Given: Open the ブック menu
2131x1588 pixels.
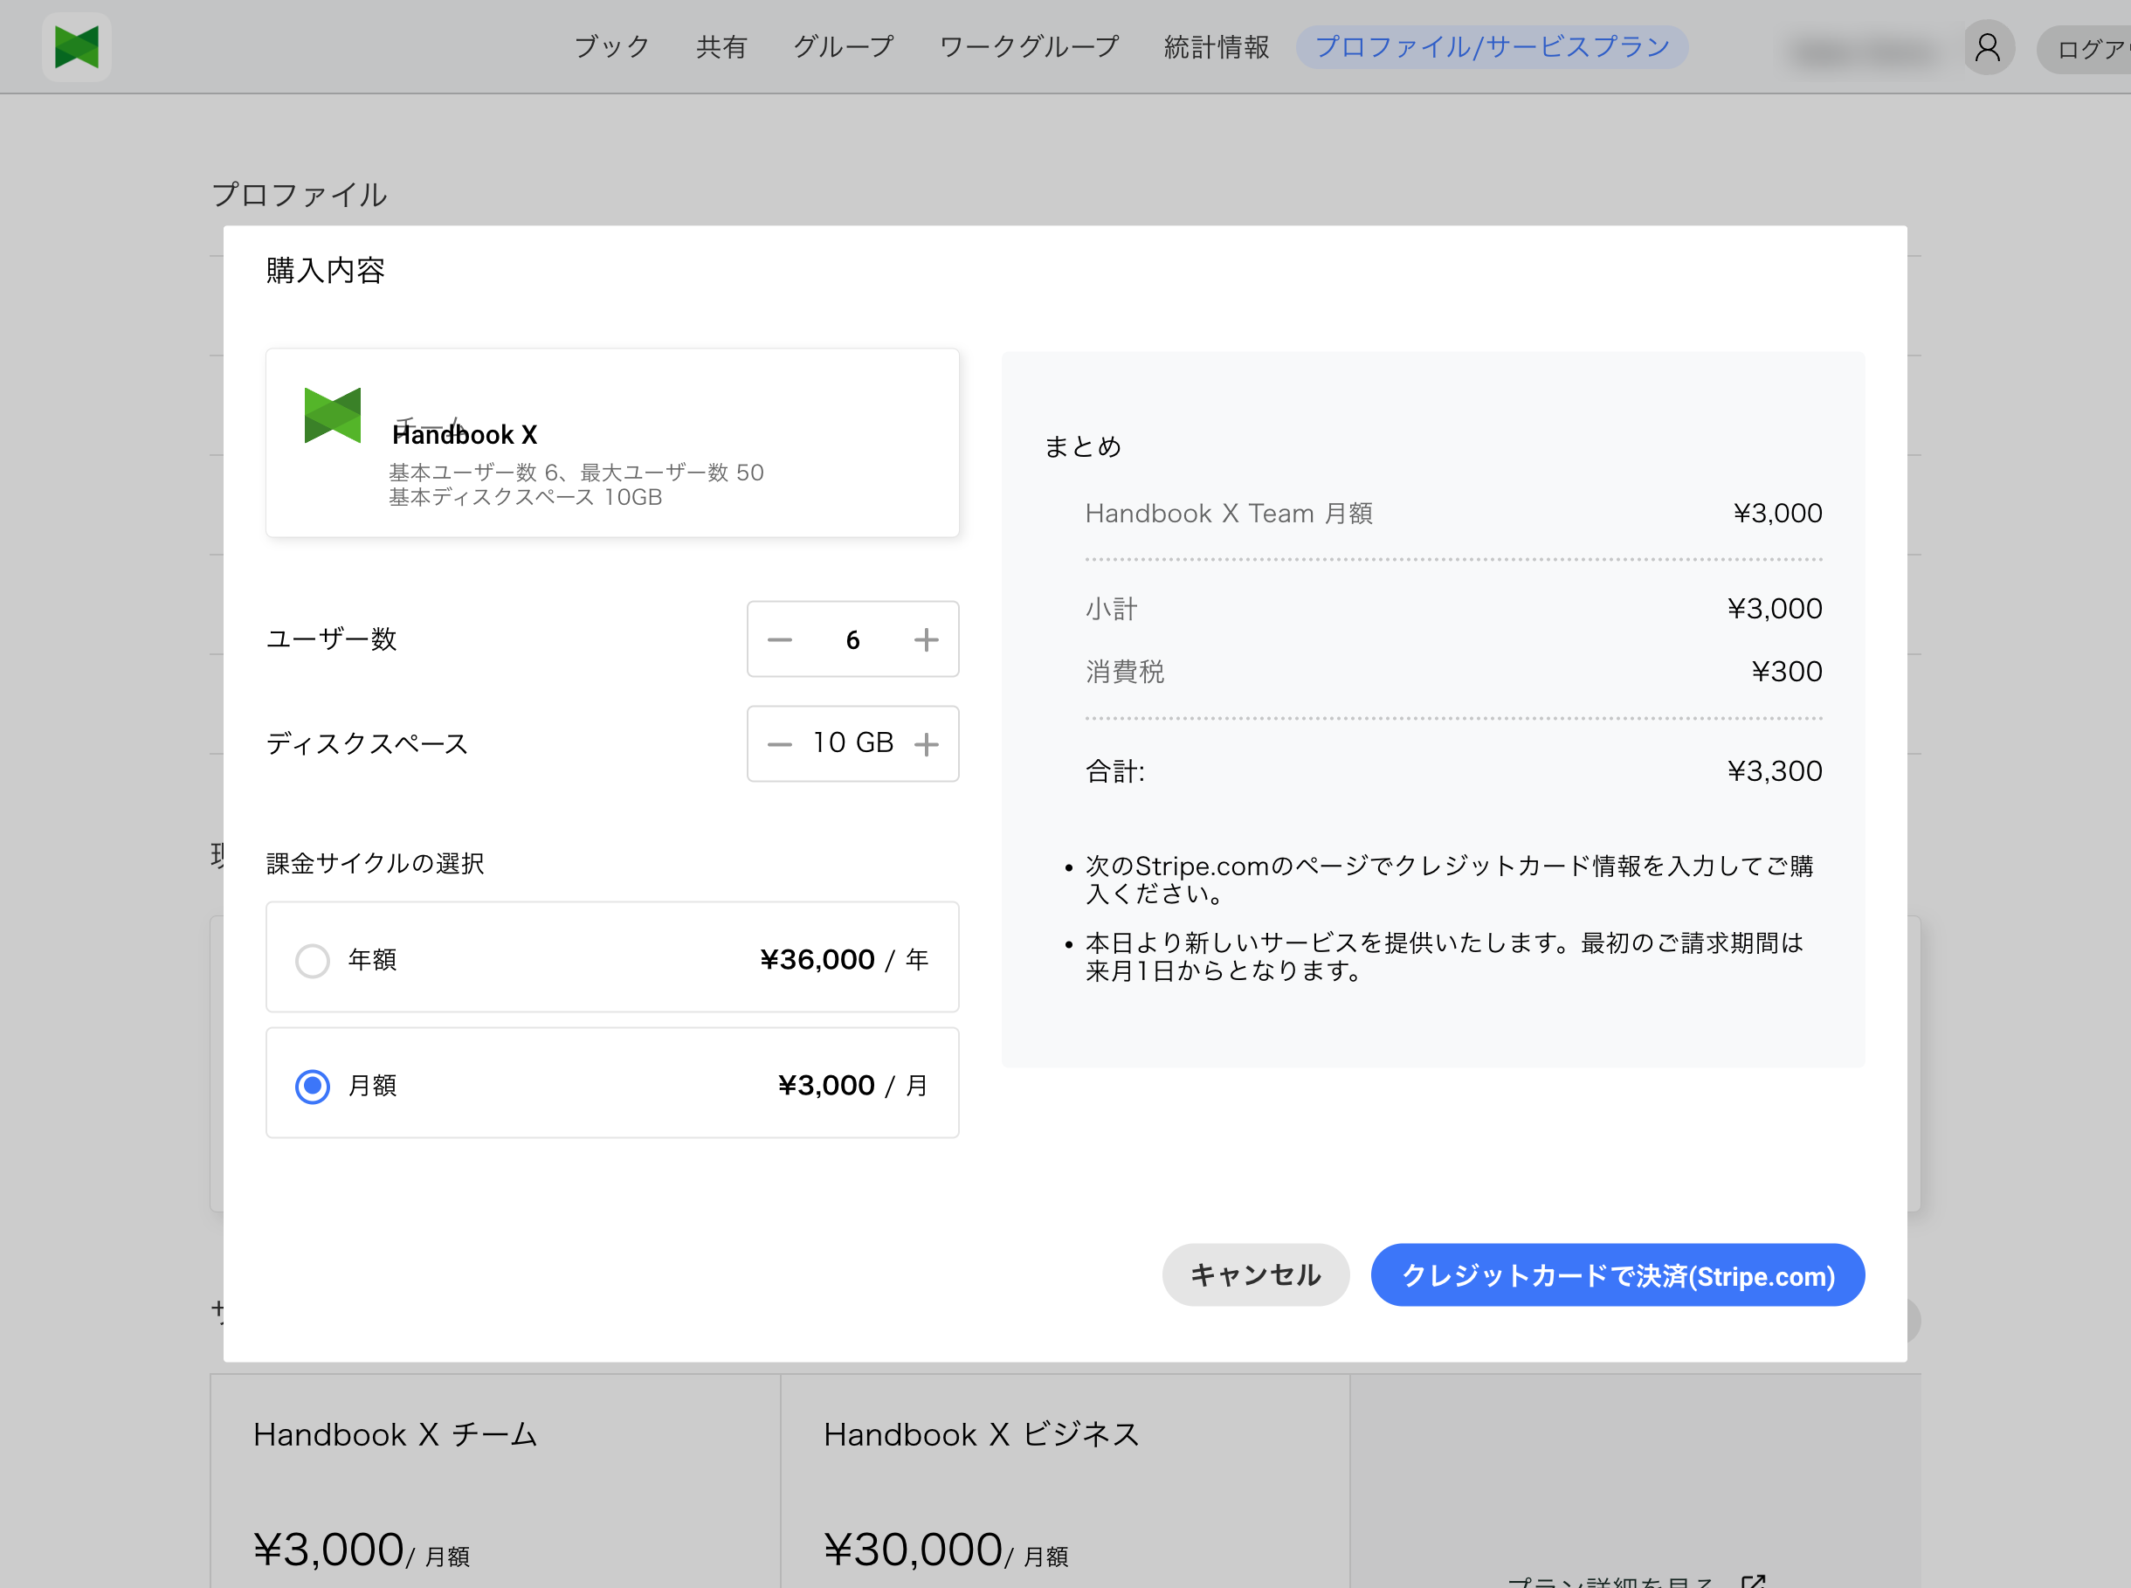Looking at the screenshot, I should [611, 47].
